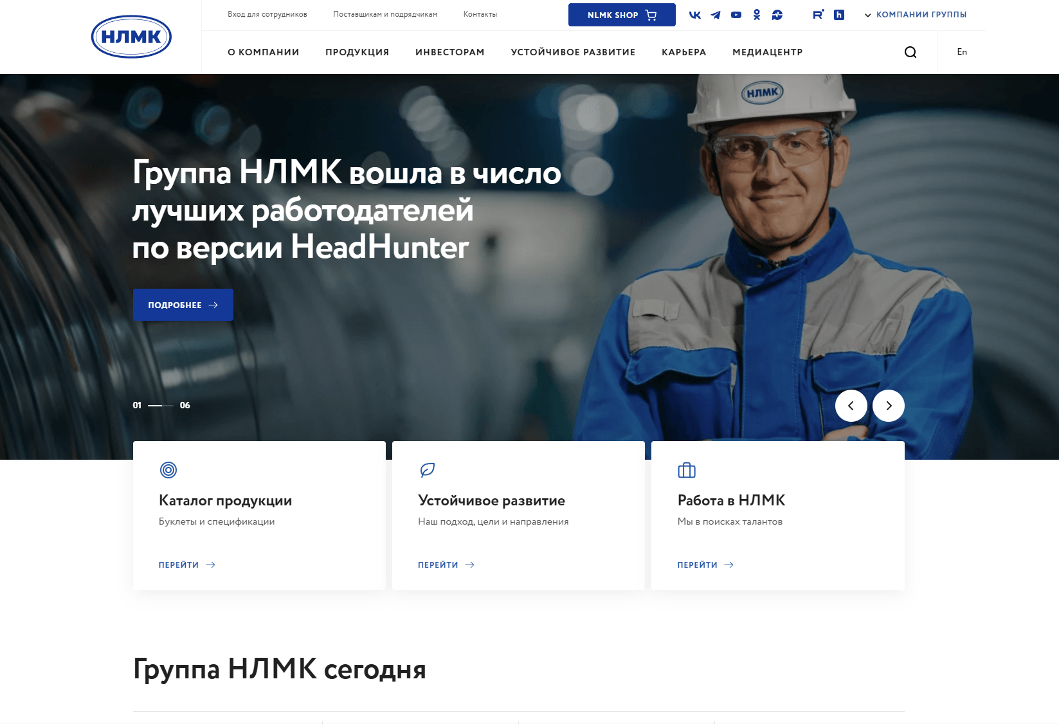Switch site language to En

coord(962,52)
